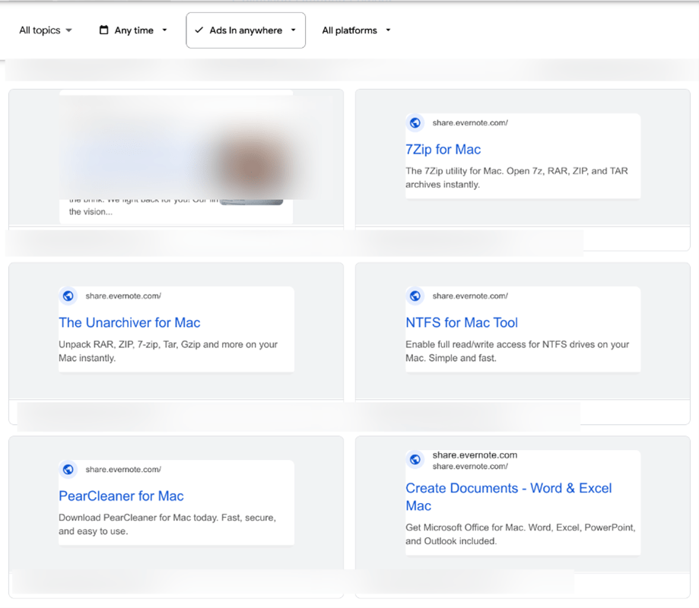Open the All topics dropdown
The image size is (699, 608).
[44, 30]
